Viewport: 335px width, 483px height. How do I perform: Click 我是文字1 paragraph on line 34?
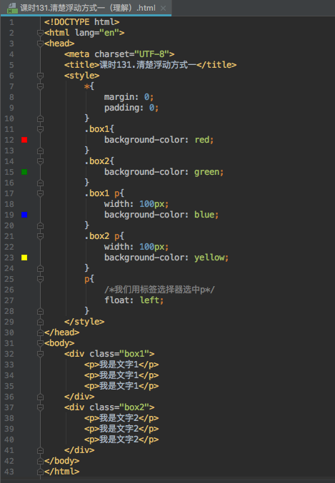click(119, 375)
